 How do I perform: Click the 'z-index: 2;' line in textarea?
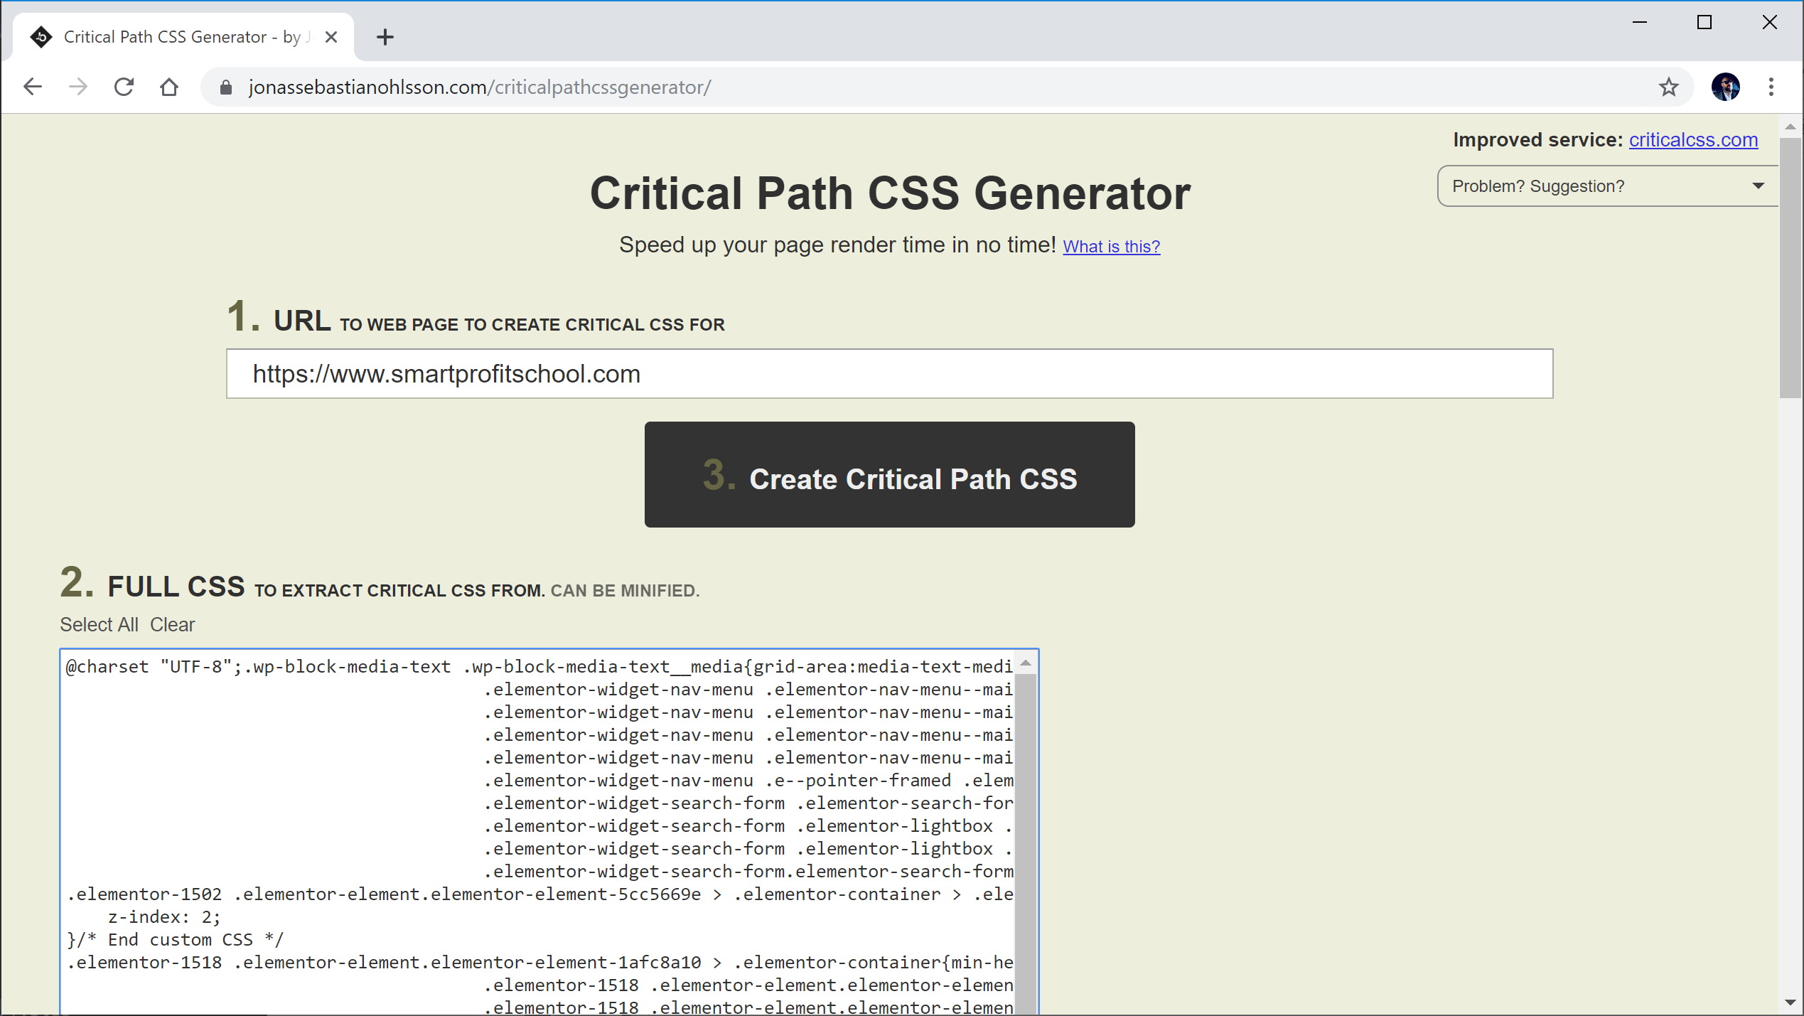tap(164, 916)
